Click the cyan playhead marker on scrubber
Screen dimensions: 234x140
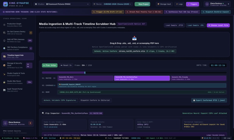(x=85, y=72)
